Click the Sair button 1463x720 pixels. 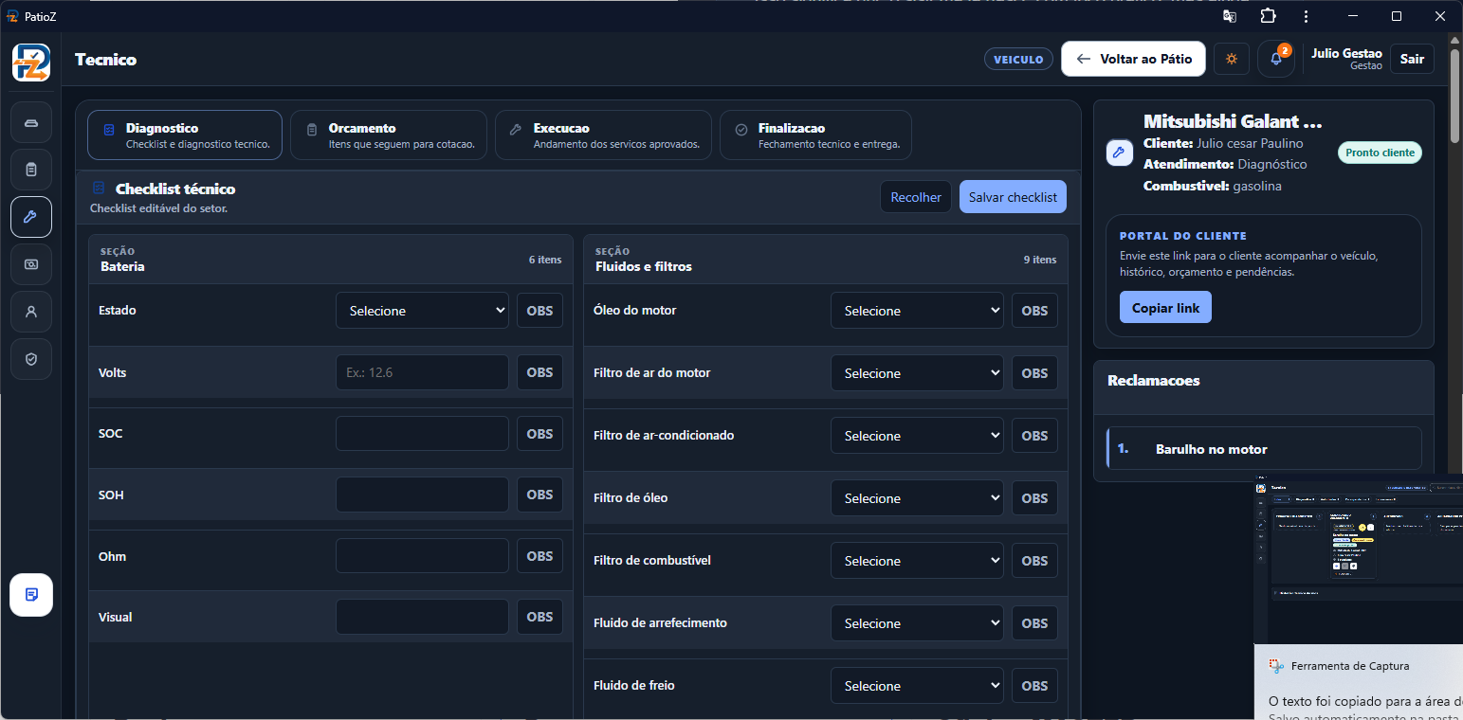coord(1412,59)
